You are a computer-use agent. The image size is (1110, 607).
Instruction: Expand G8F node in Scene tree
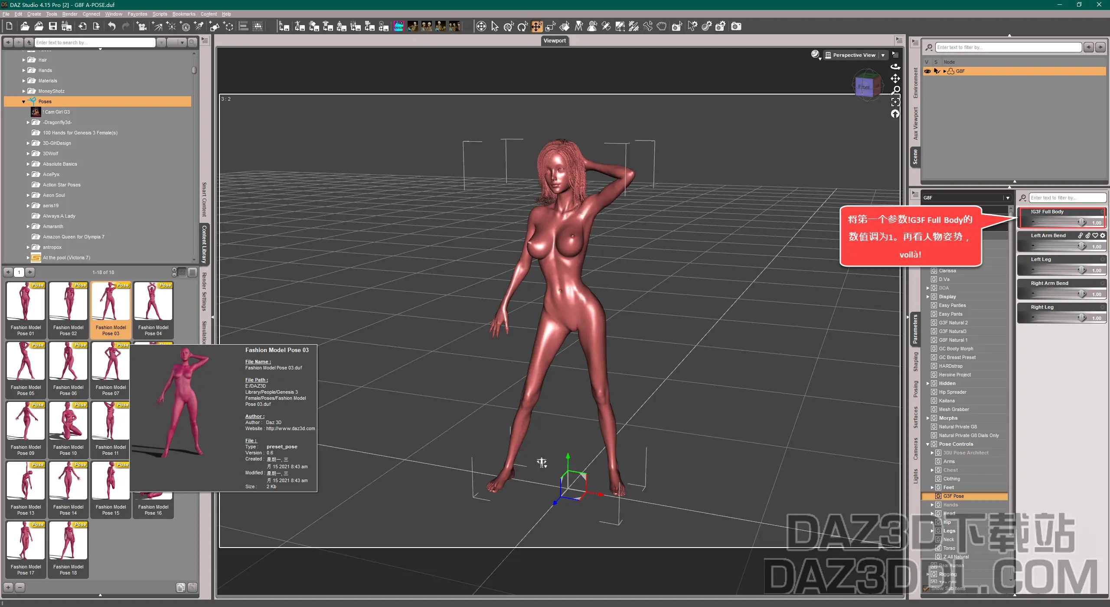pos(945,71)
